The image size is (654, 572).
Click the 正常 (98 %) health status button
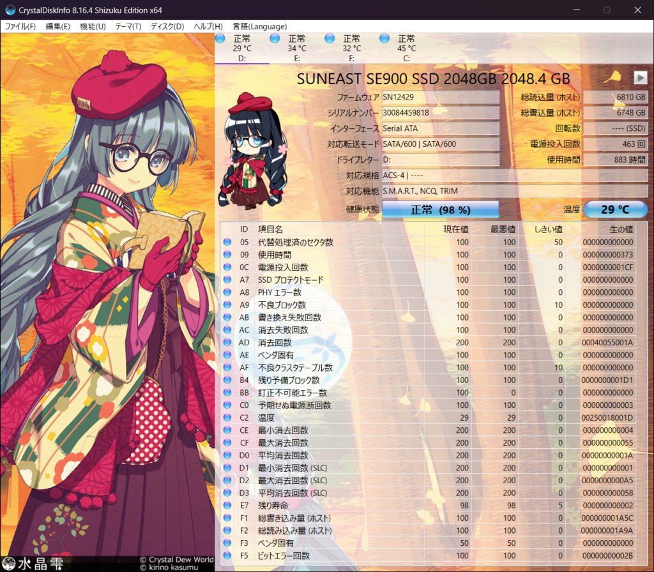[441, 209]
